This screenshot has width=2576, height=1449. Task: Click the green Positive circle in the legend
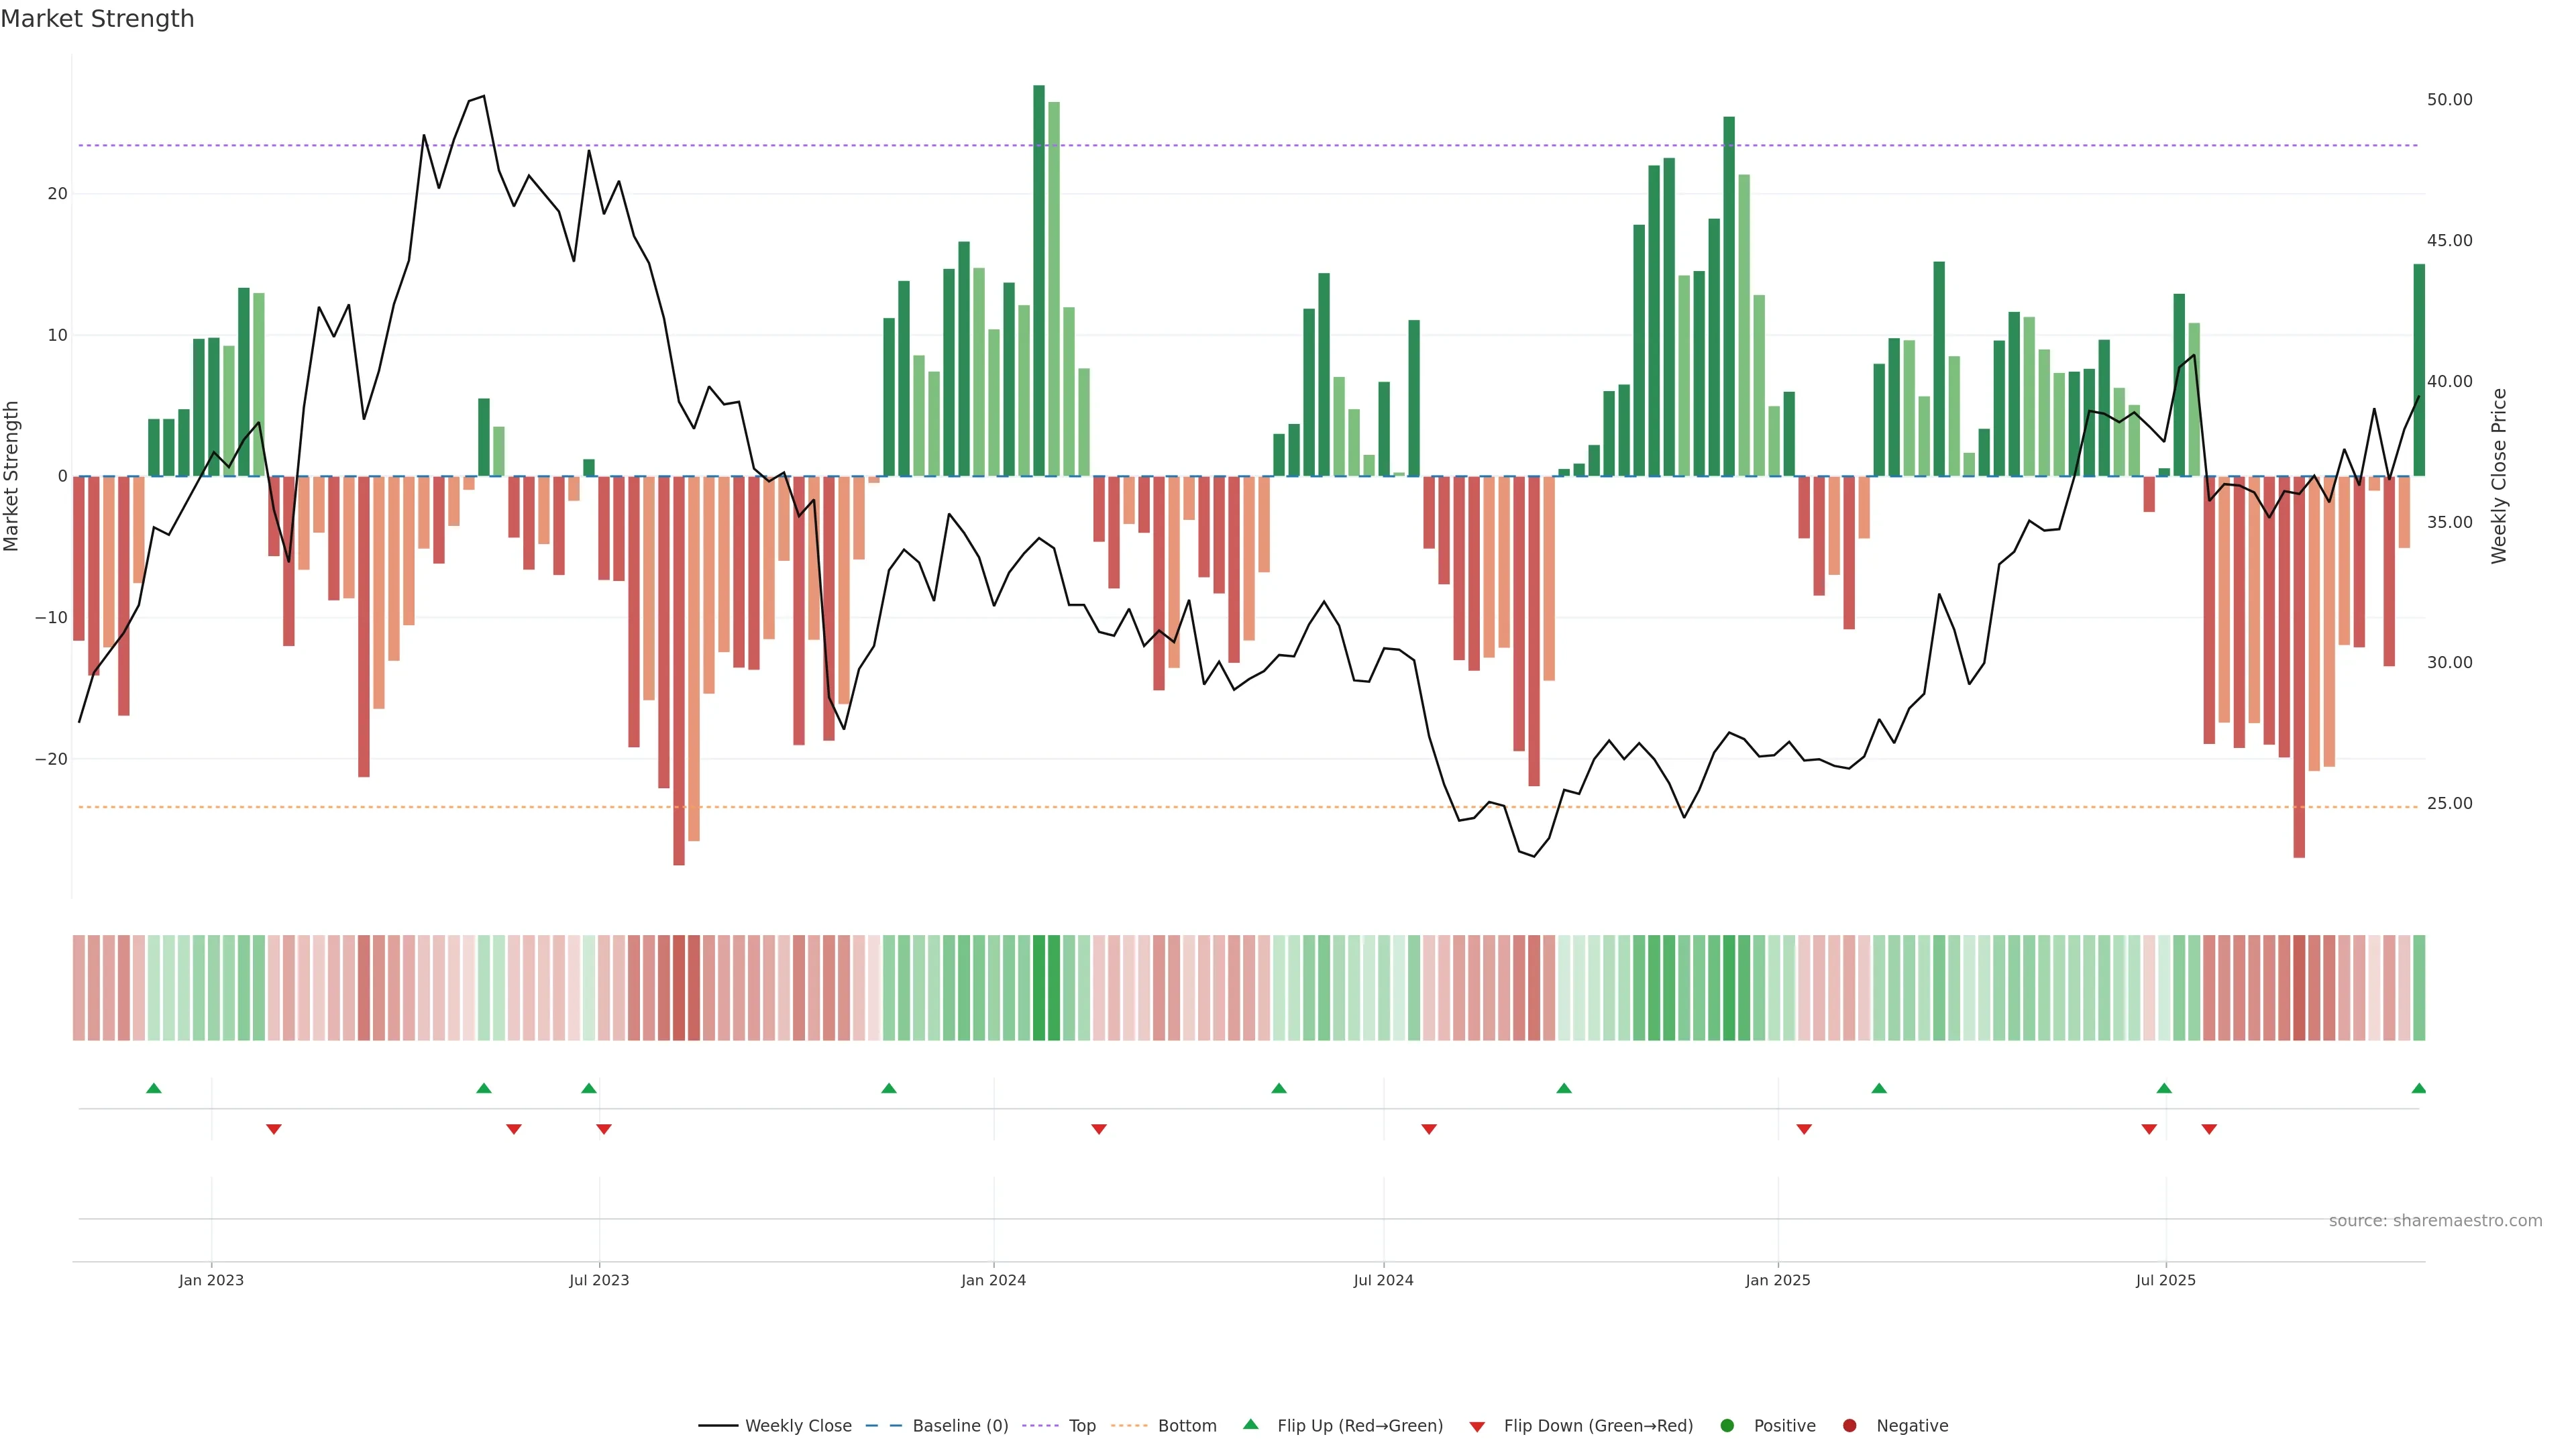click(x=1727, y=1426)
